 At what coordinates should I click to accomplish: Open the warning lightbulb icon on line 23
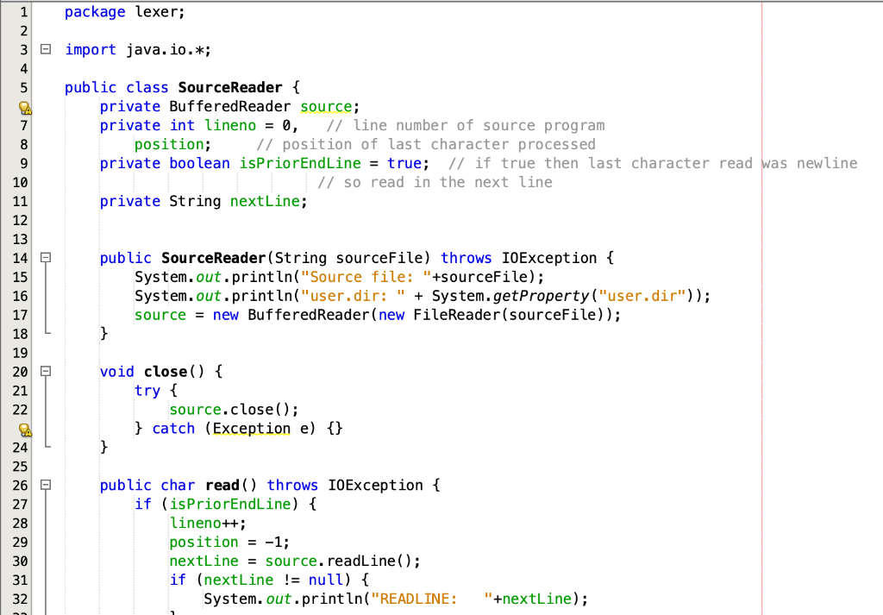[x=24, y=428]
